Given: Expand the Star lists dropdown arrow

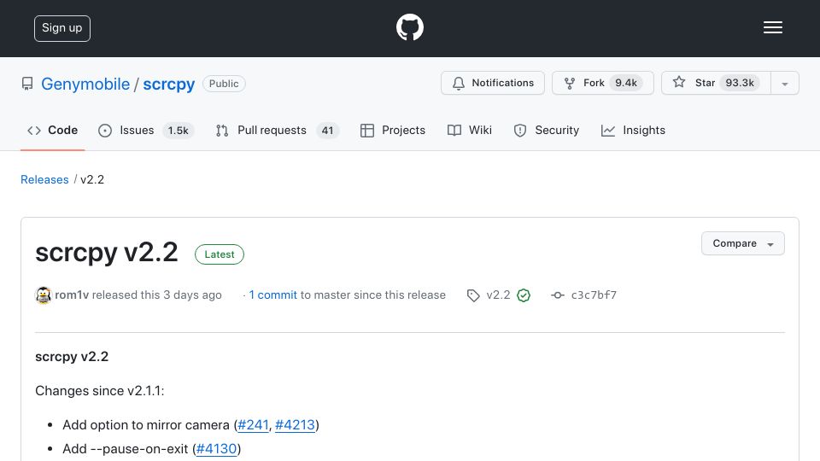Looking at the screenshot, I should click(784, 84).
